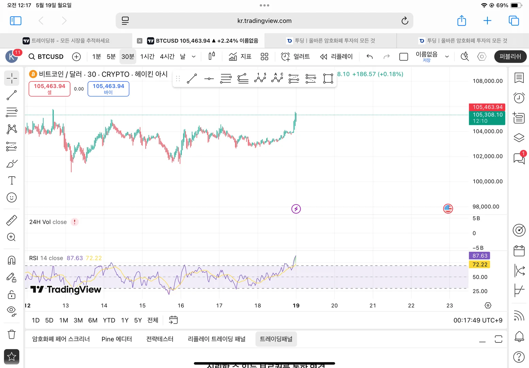Open the chart patterns tool
This screenshot has width=529, height=368.
pyautogui.click(x=12, y=129)
